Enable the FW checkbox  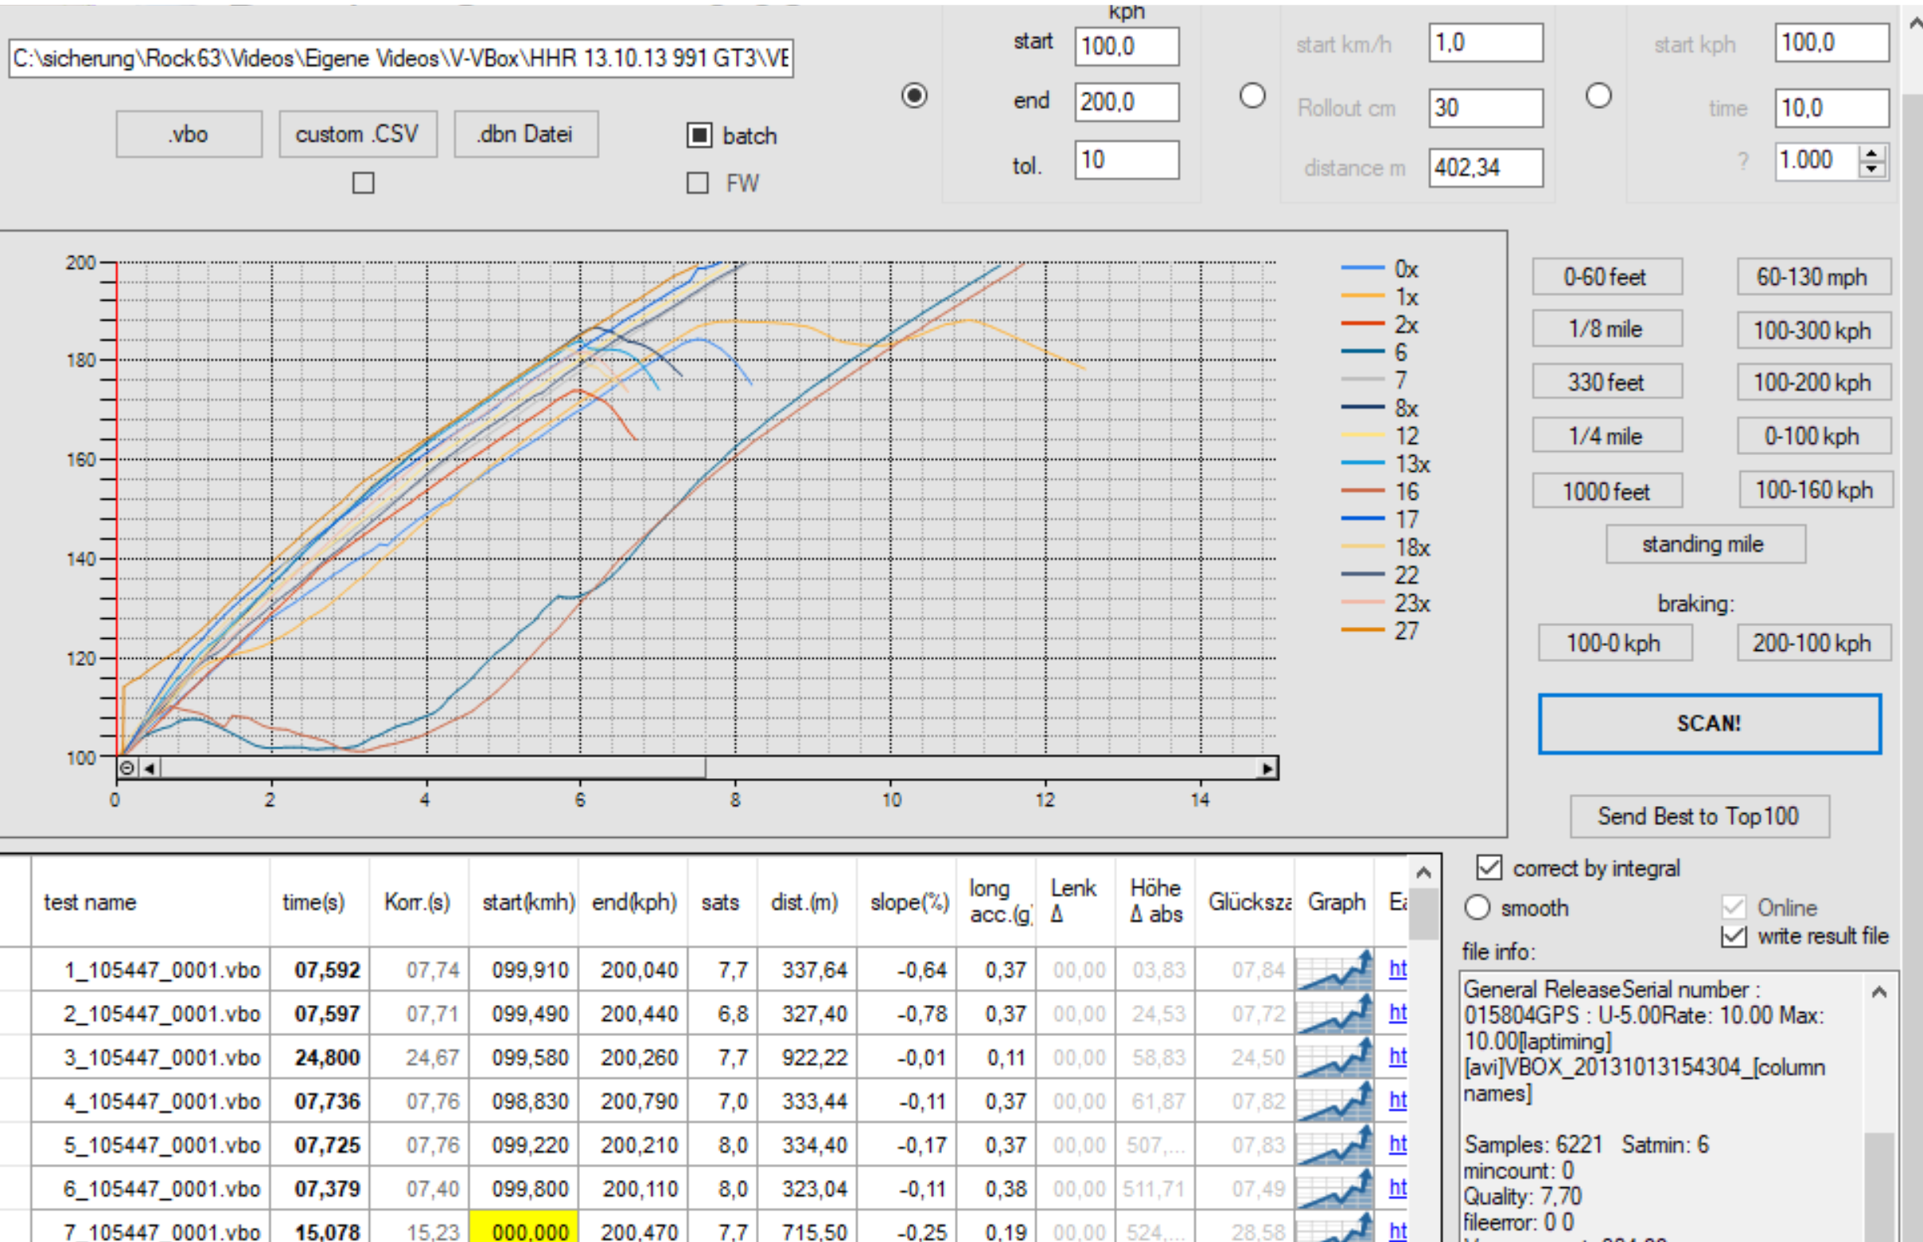click(x=698, y=183)
